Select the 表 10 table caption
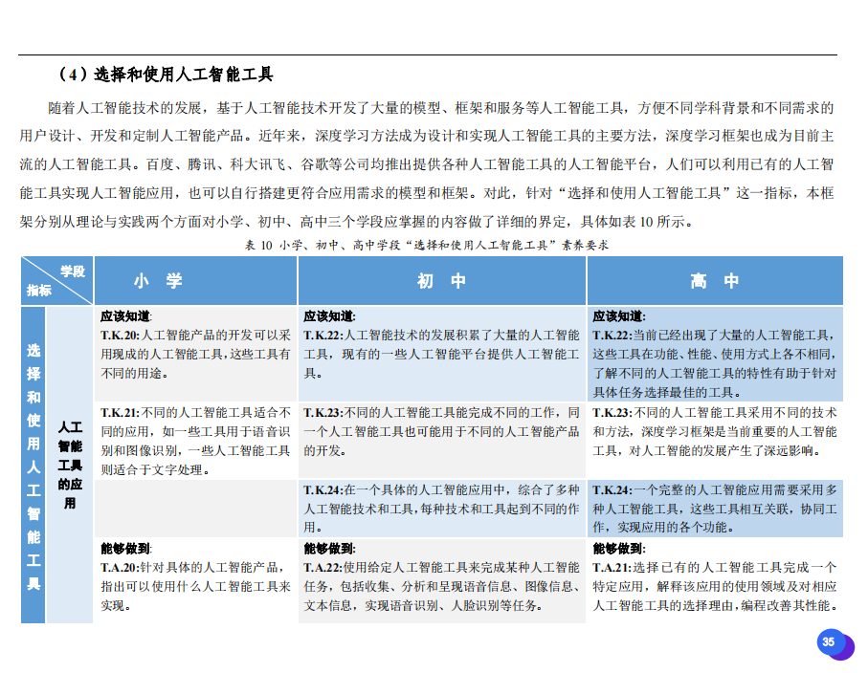The height and width of the screenshot is (673, 868). click(x=428, y=245)
